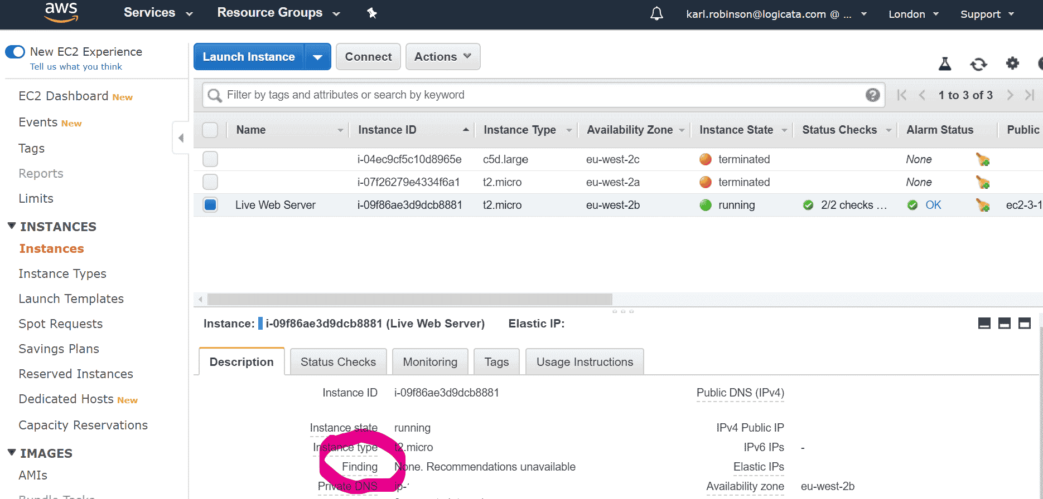Click green running status icon
The height and width of the screenshot is (499, 1043).
tap(706, 205)
